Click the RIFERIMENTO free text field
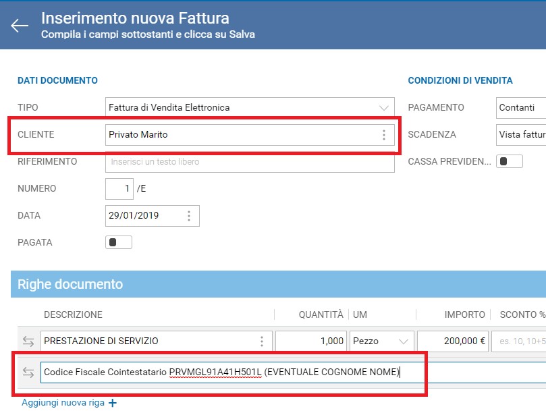Image resolution: width=546 pixels, height=415 pixels. click(x=250, y=162)
